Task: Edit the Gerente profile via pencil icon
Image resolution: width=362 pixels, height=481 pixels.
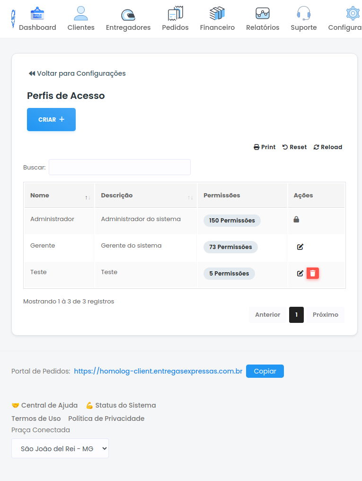Action: click(300, 246)
